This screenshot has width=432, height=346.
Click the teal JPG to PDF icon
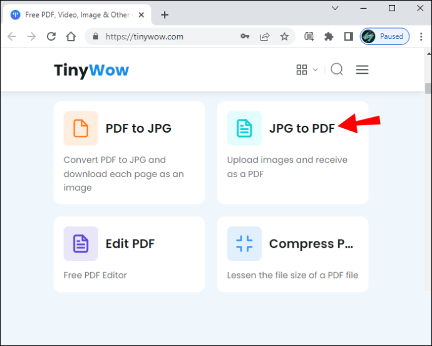pyautogui.click(x=244, y=128)
